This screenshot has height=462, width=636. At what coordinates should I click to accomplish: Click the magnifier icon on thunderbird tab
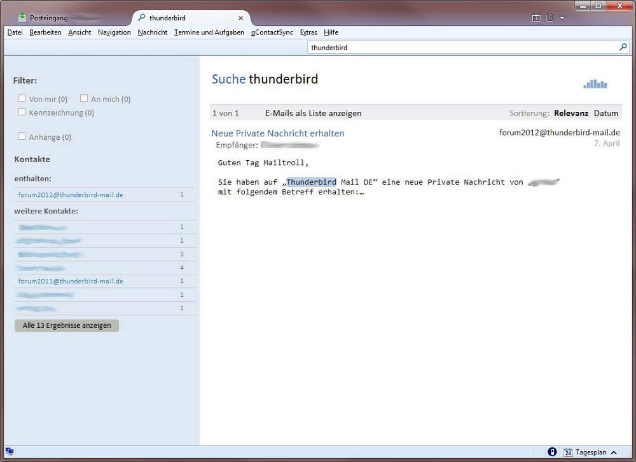coord(142,17)
